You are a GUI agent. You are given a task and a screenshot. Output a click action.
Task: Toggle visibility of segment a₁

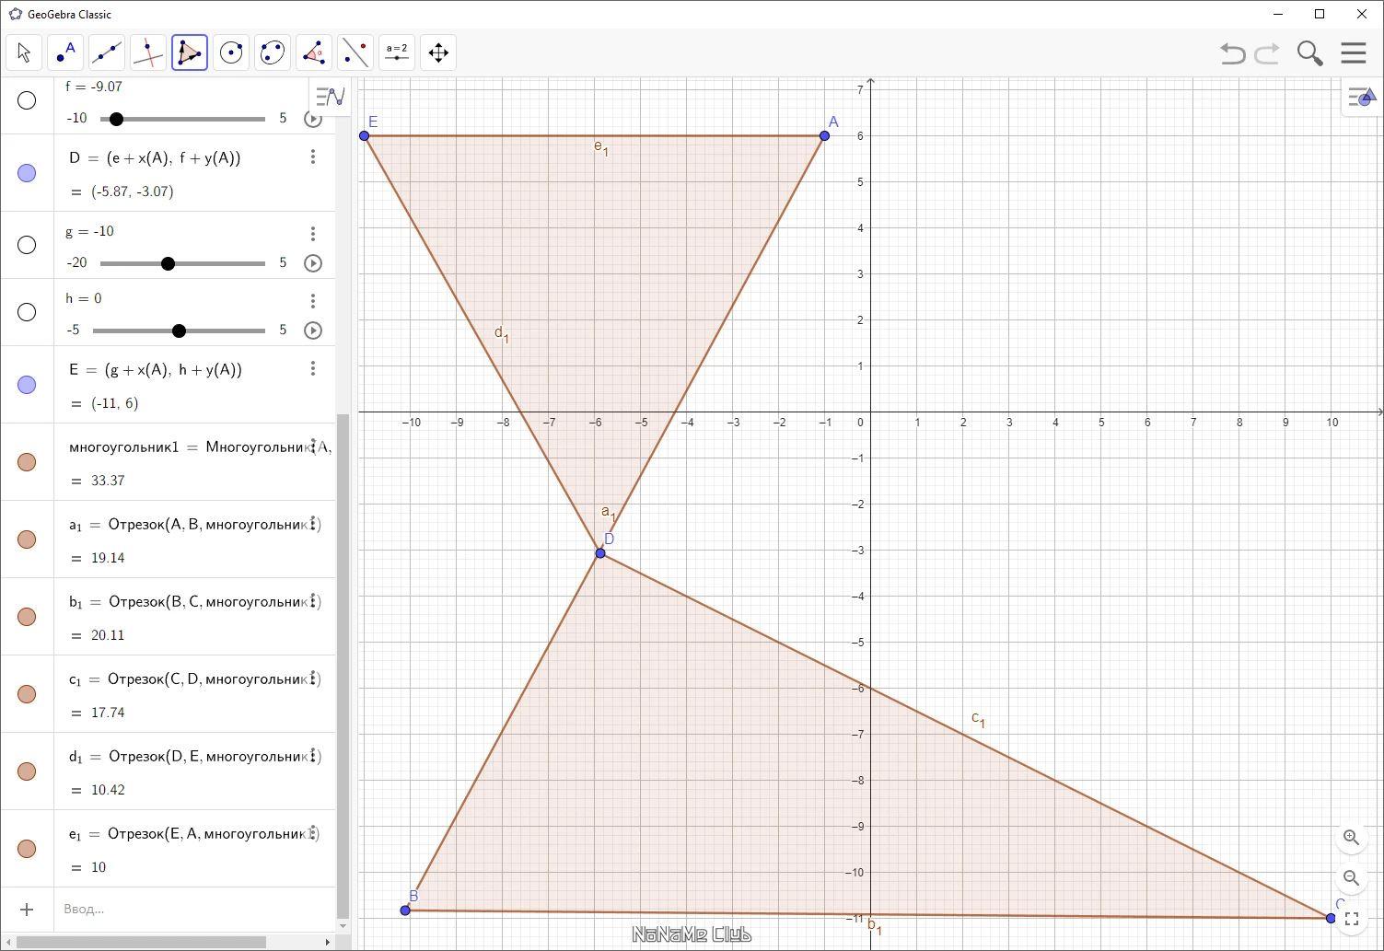(27, 539)
